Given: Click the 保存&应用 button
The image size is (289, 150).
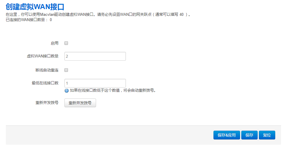Looking at the screenshot, I should click(227, 135).
